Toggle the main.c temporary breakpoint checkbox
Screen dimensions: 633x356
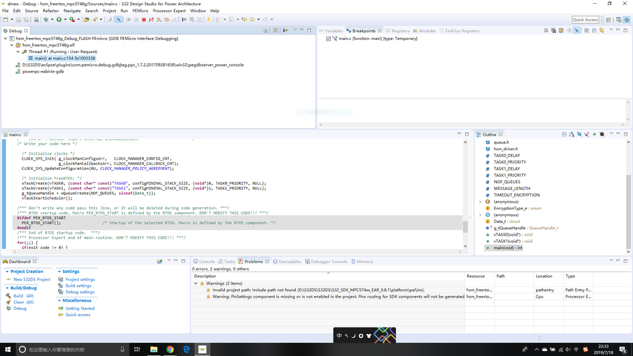coord(328,39)
